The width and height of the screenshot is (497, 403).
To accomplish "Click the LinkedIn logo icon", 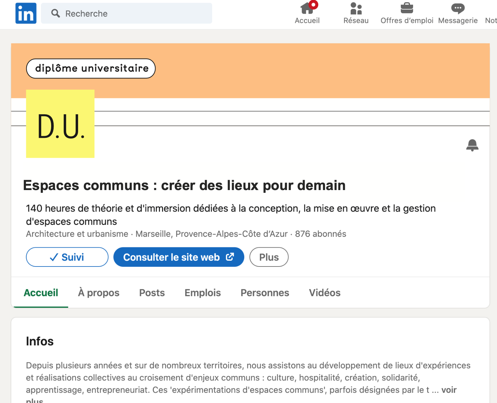I will (x=26, y=13).
